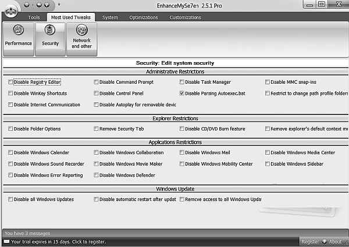Image resolution: width=349 pixels, height=247 pixels.
Task: Click the Explorer Restrictions section header
Action: (x=175, y=119)
